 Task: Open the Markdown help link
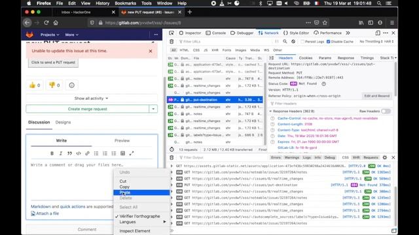[x=41, y=206]
